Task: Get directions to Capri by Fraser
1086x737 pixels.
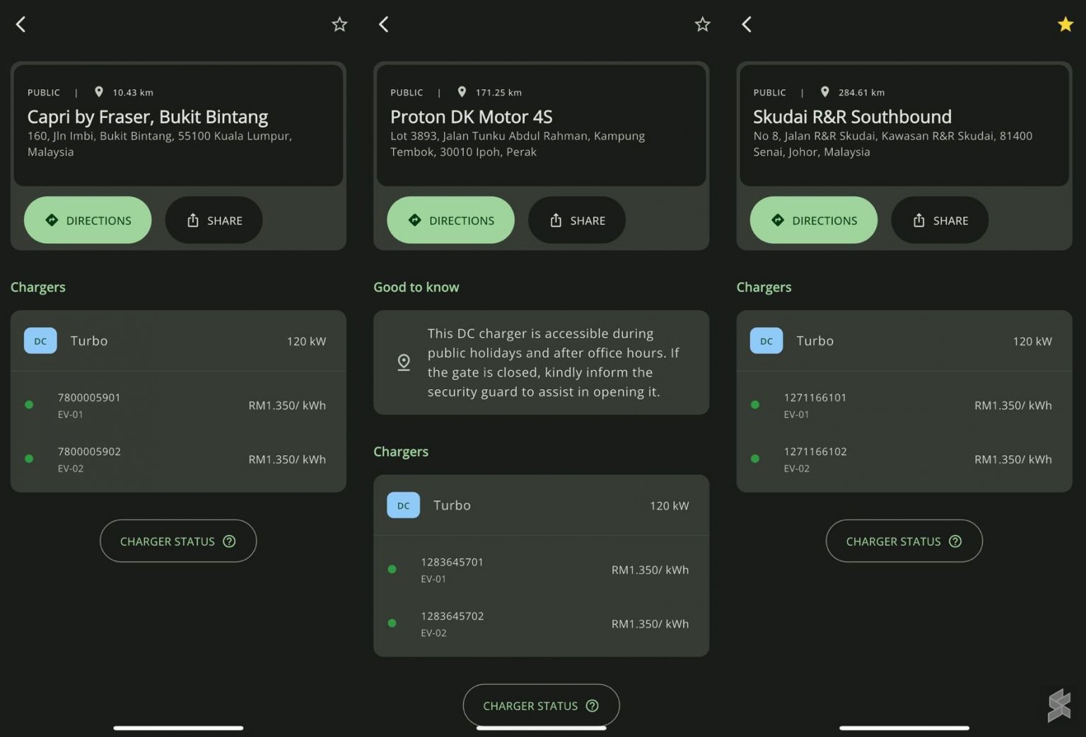Action: coord(88,220)
